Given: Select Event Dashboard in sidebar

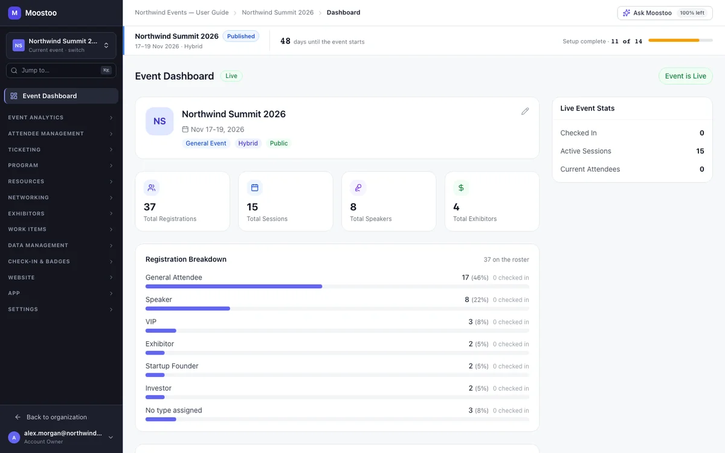Looking at the screenshot, I should click(61, 96).
